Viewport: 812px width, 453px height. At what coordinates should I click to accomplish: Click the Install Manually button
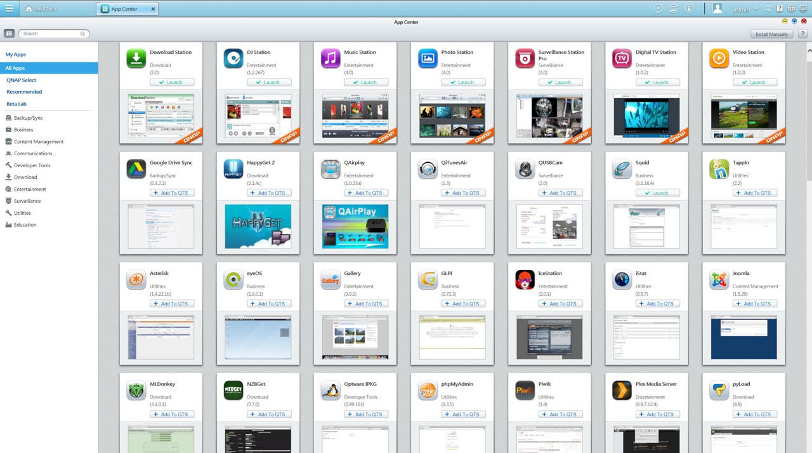tap(771, 34)
